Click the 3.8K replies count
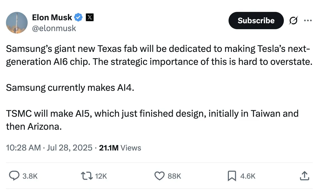 (x=30, y=176)
